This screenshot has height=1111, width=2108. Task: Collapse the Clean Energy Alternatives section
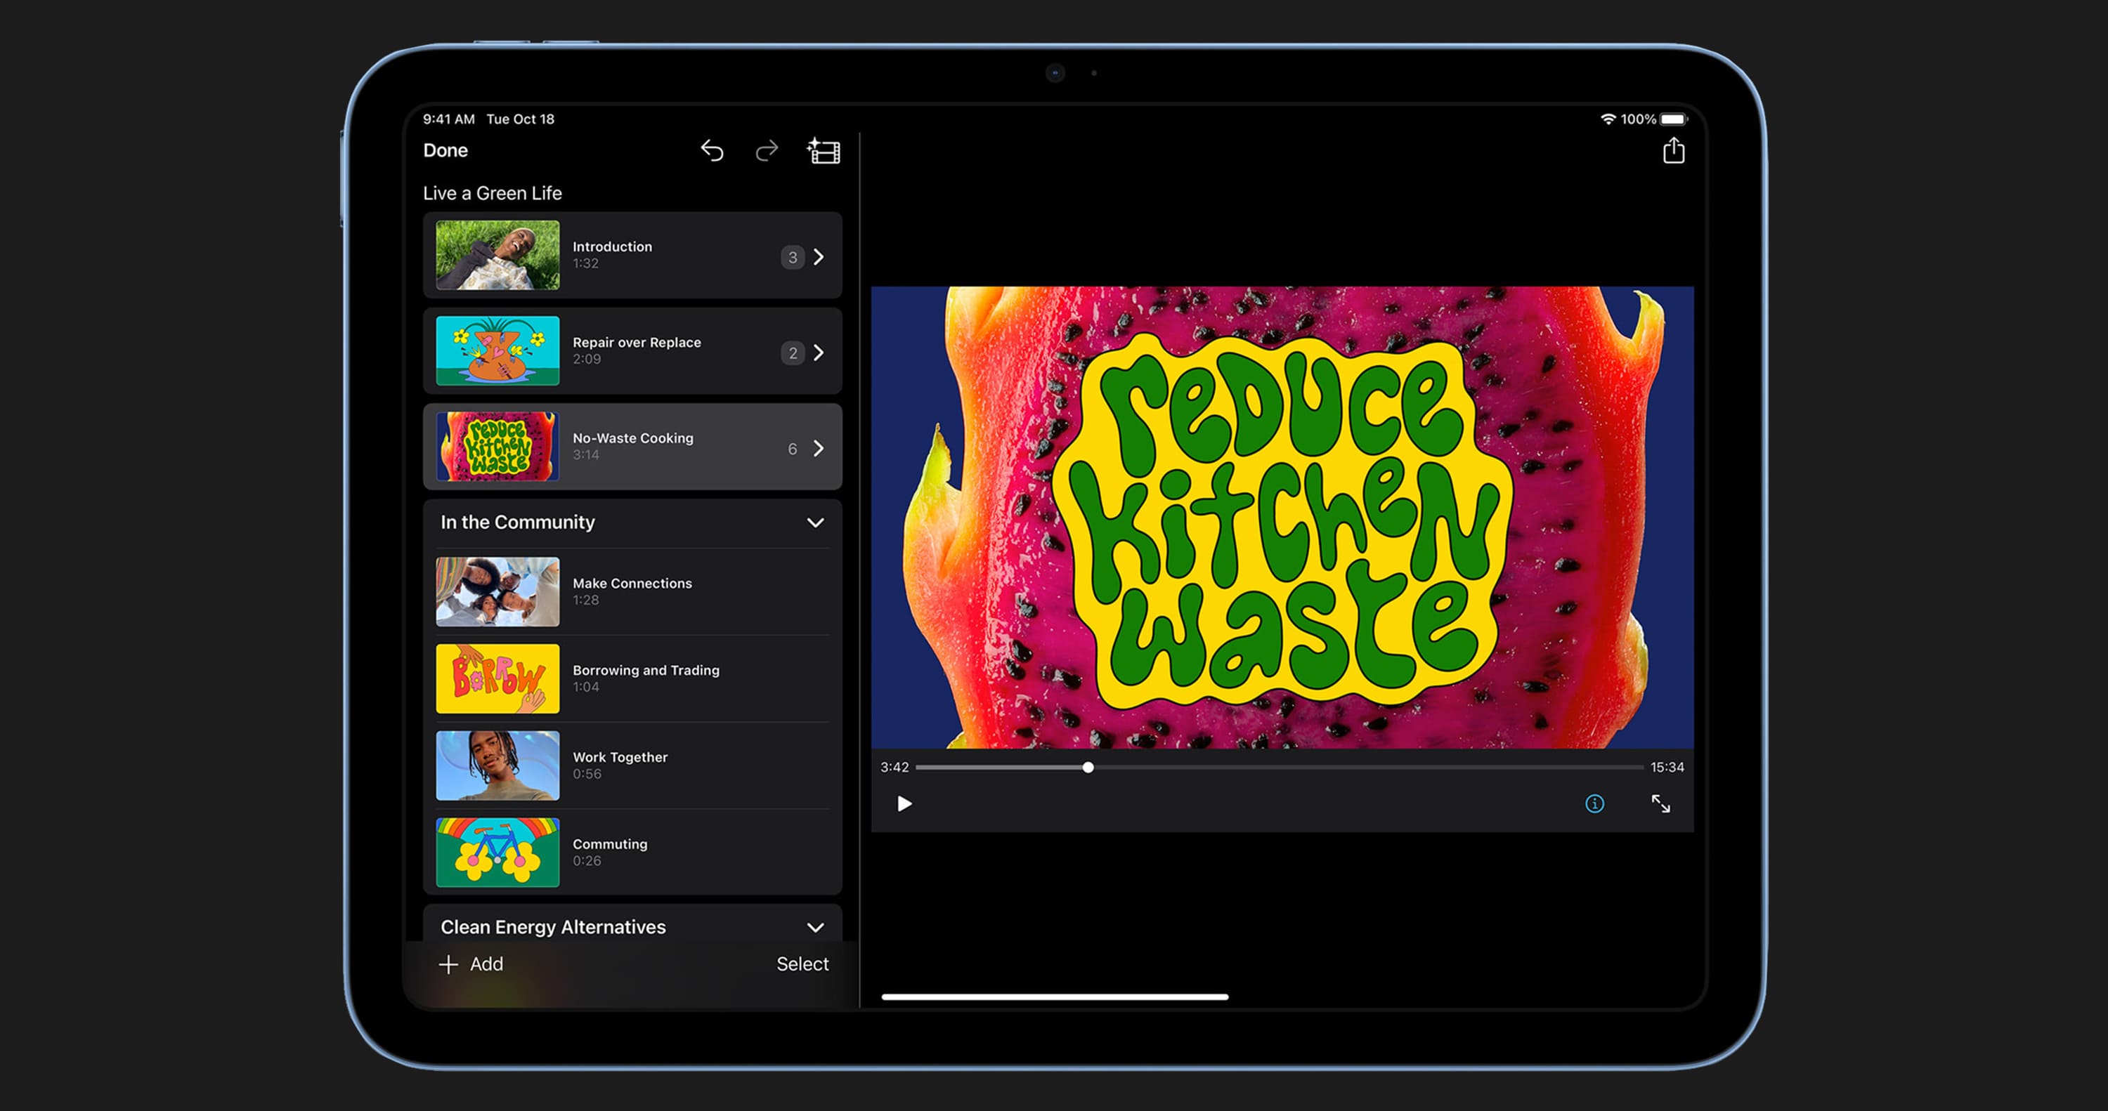point(816,926)
